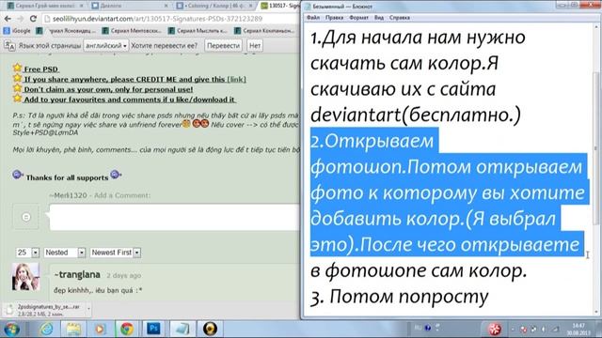Open the Сериал Компаньон bookmark

coord(264,31)
